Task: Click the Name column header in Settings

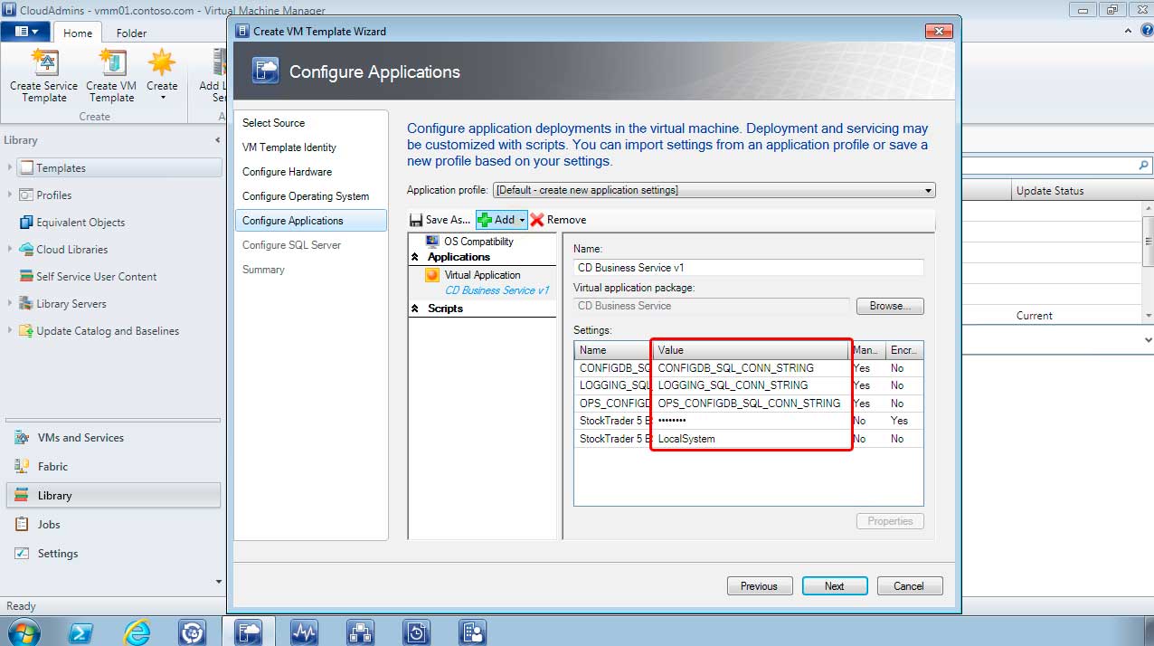Action: tap(612, 350)
